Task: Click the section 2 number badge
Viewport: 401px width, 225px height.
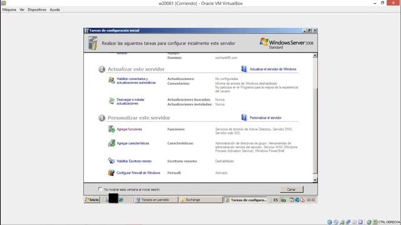Action: click(x=102, y=69)
